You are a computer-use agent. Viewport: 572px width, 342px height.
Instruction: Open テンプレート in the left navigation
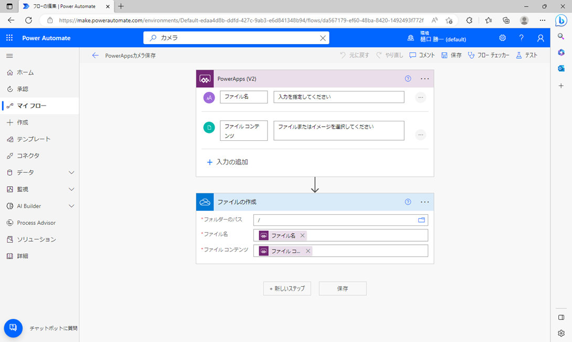(39, 139)
